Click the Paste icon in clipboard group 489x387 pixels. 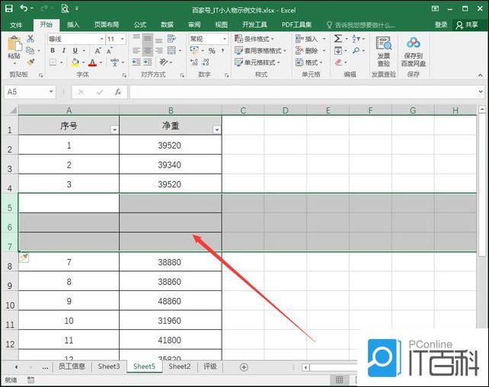14,46
